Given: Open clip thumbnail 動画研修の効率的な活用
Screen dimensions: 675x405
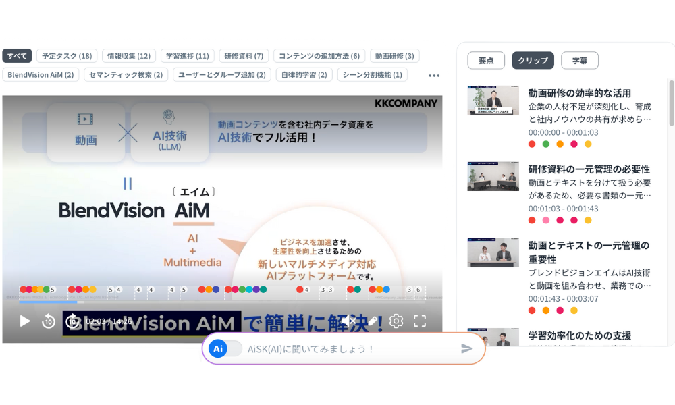Looking at the screenshot, I should point(493,101).
